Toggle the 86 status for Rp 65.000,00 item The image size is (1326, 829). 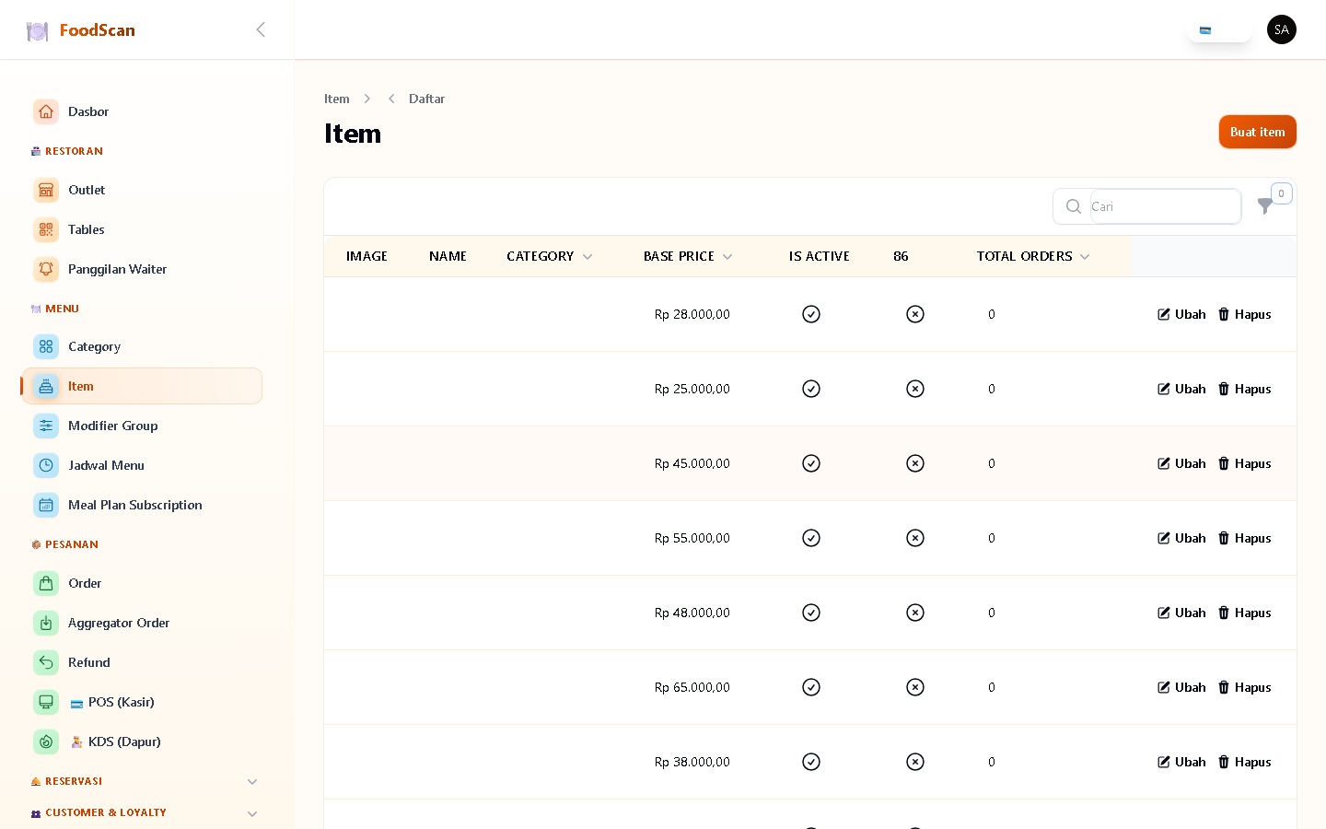(x=915, y=687)
